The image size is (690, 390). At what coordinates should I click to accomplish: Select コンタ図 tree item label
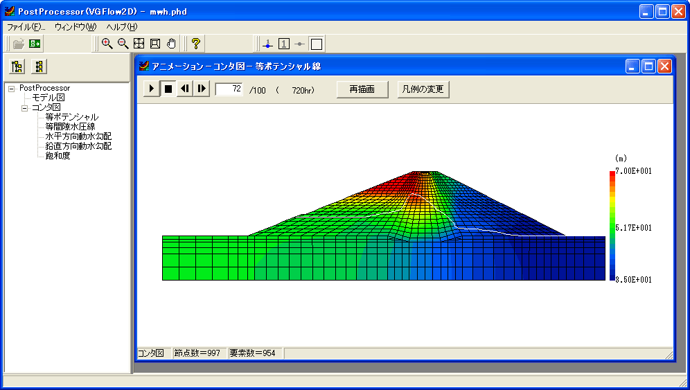[46, 107]
